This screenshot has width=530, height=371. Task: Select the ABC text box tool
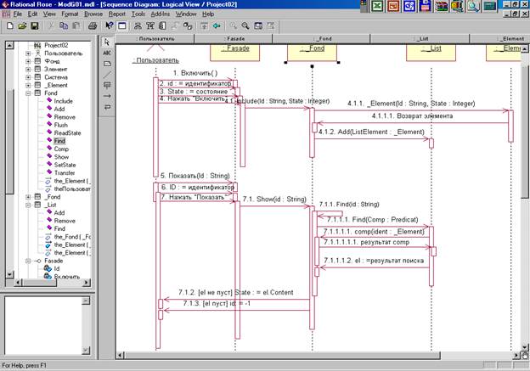coord(106,52)
